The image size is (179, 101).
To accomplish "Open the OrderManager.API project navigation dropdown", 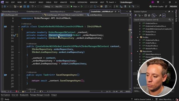I will pos(22,15).
